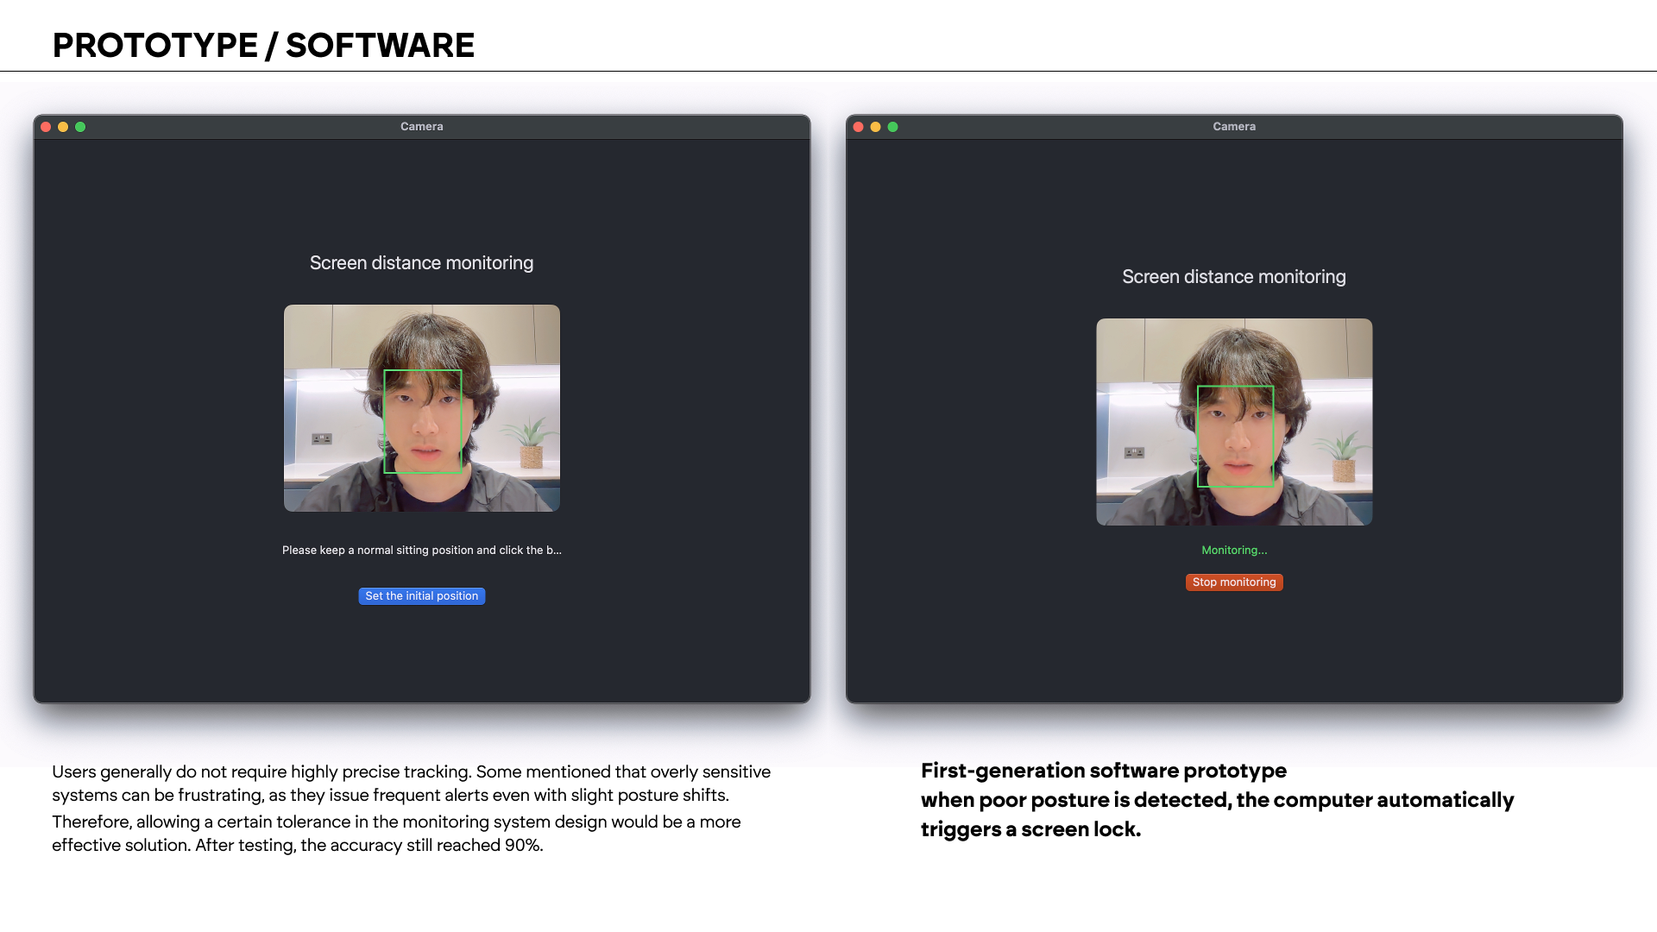Viewport: 1657px width, 932px height.
Task: Click the First-generation software prototype caption
Action: pyautogui.click(x=1103, y=771)
